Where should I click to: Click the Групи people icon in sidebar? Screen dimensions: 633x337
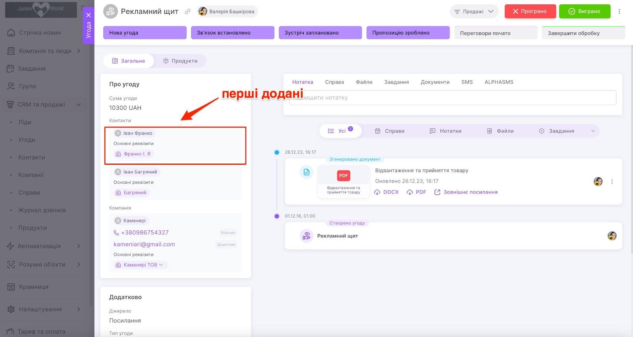(11, 86)
